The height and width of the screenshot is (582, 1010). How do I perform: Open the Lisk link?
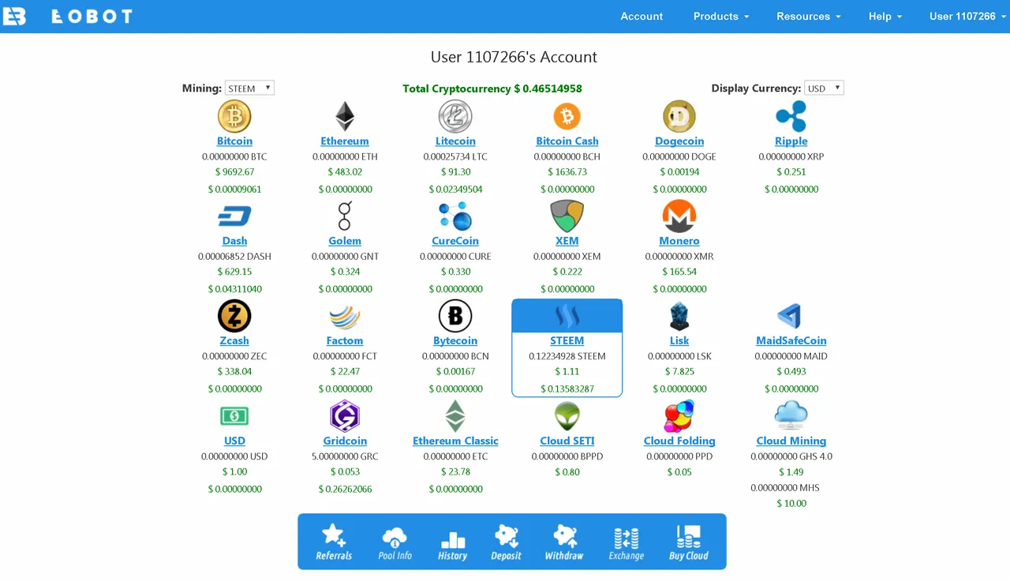(679, 340)
